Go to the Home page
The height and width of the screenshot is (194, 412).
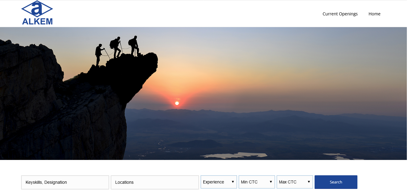click(x=374, y=14)
